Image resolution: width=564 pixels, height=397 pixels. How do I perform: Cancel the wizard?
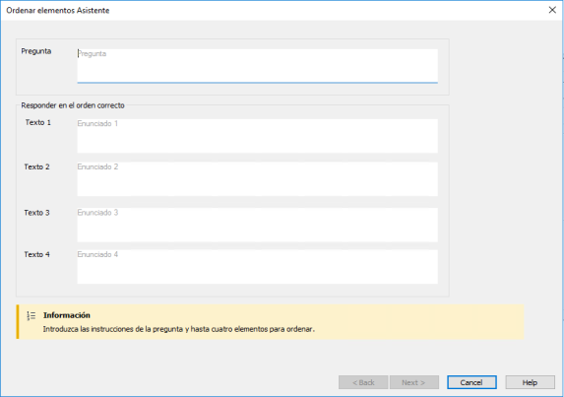(471, 382)
